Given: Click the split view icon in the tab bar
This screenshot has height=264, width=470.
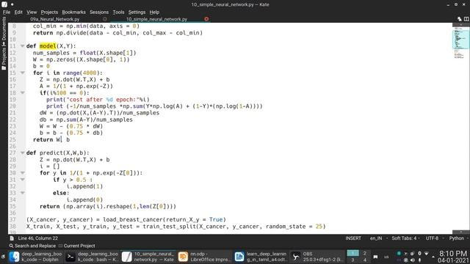Looking at the screenshot, I should pyautogui.click(x=466, y=19).
